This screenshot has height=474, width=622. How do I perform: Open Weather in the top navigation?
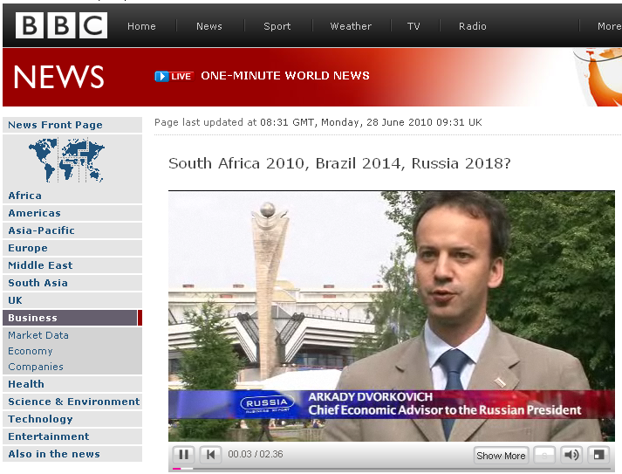[x=351, y=26]
